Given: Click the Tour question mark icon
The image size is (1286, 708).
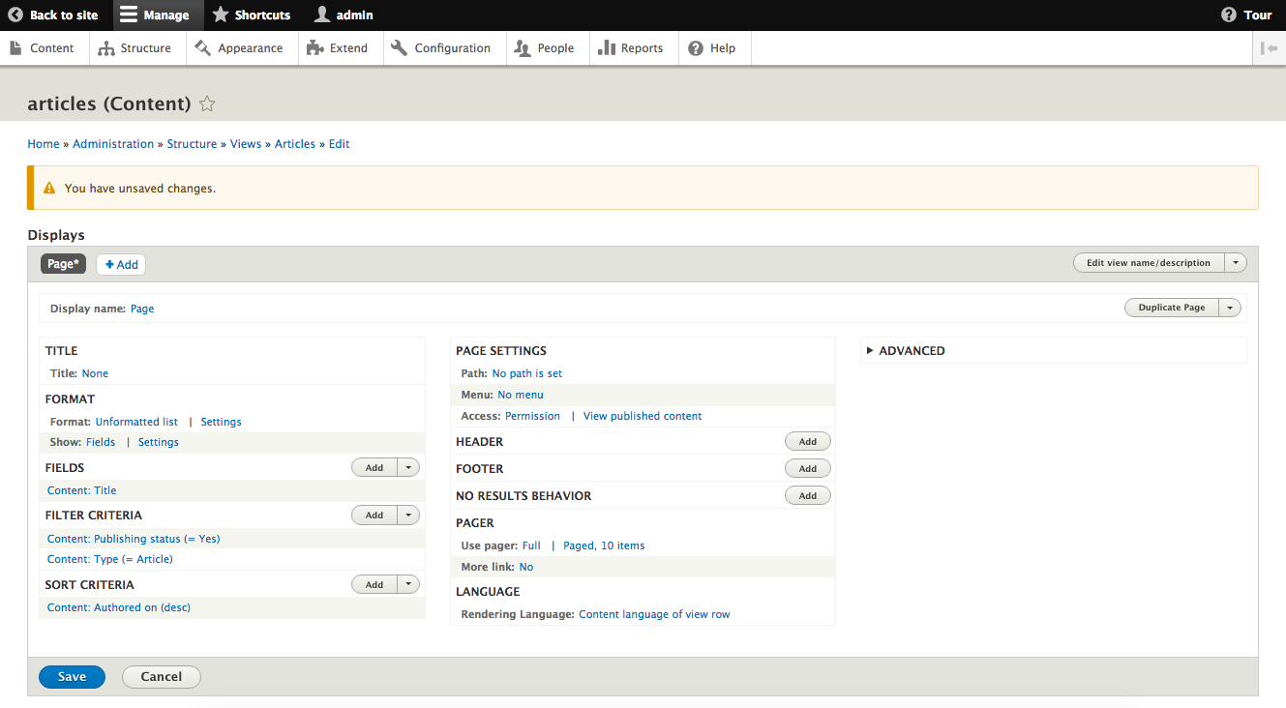Looking at the screenshot, I should pyautogui.click(x=1229, y=15).
